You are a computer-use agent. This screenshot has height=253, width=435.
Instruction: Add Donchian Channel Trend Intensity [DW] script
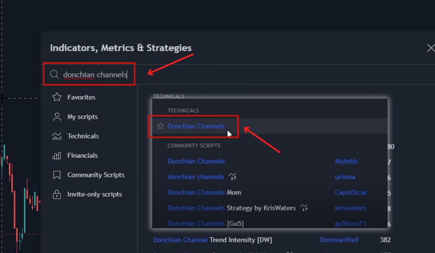pos(212,240)
